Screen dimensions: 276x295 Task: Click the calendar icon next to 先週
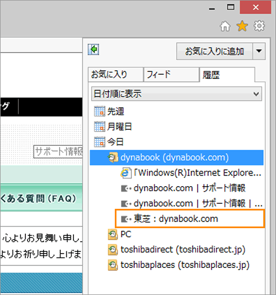(99, 111)
